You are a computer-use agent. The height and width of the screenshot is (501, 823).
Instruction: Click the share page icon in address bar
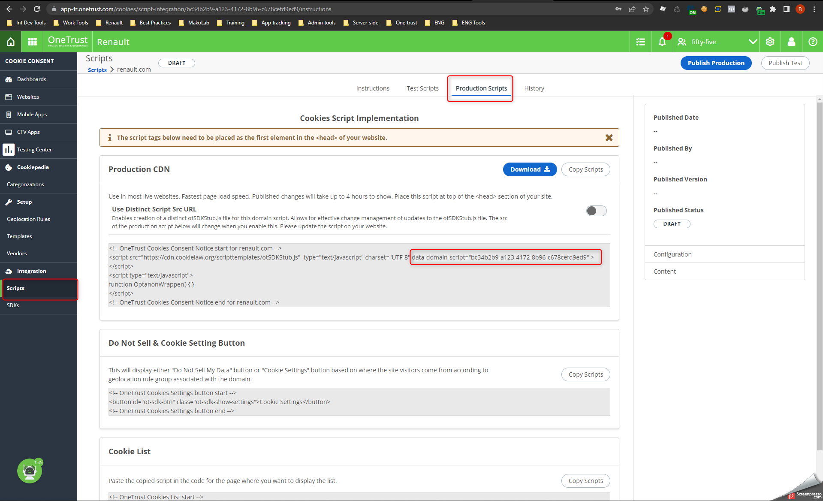coord(632,9)
